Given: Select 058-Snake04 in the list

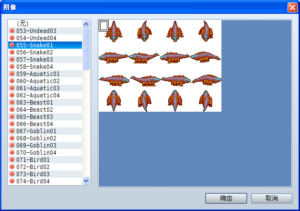Looking at the screenshot, I should tap(45, 67).
